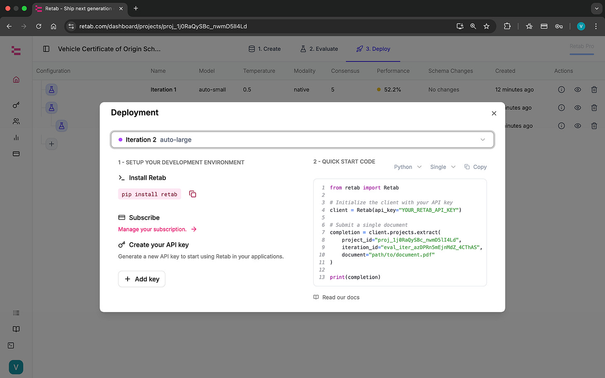Switch to the 2. Evaluate tab
605x378 pixels.
[319, 49]
